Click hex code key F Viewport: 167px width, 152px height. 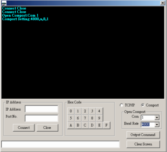[107, 125]
